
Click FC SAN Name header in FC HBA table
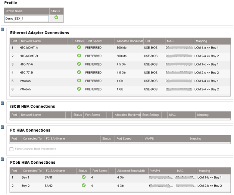(x=55, y=139)
